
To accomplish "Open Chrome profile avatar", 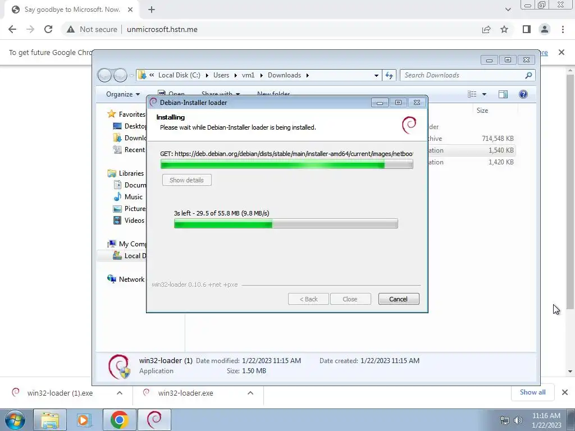I will [545, 29].
